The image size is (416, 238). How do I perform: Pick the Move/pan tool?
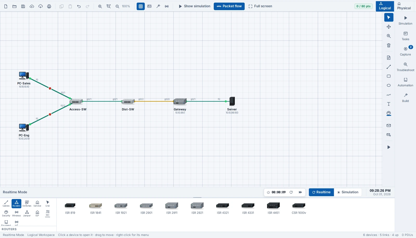point(389,27)
